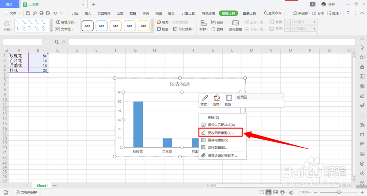Switch to the 开始 ribbon tab
Screen dimensions: 367x196
[75, 13]
